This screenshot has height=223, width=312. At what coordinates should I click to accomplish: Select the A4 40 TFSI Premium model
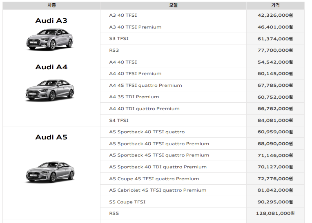click(x=135, y=73)
